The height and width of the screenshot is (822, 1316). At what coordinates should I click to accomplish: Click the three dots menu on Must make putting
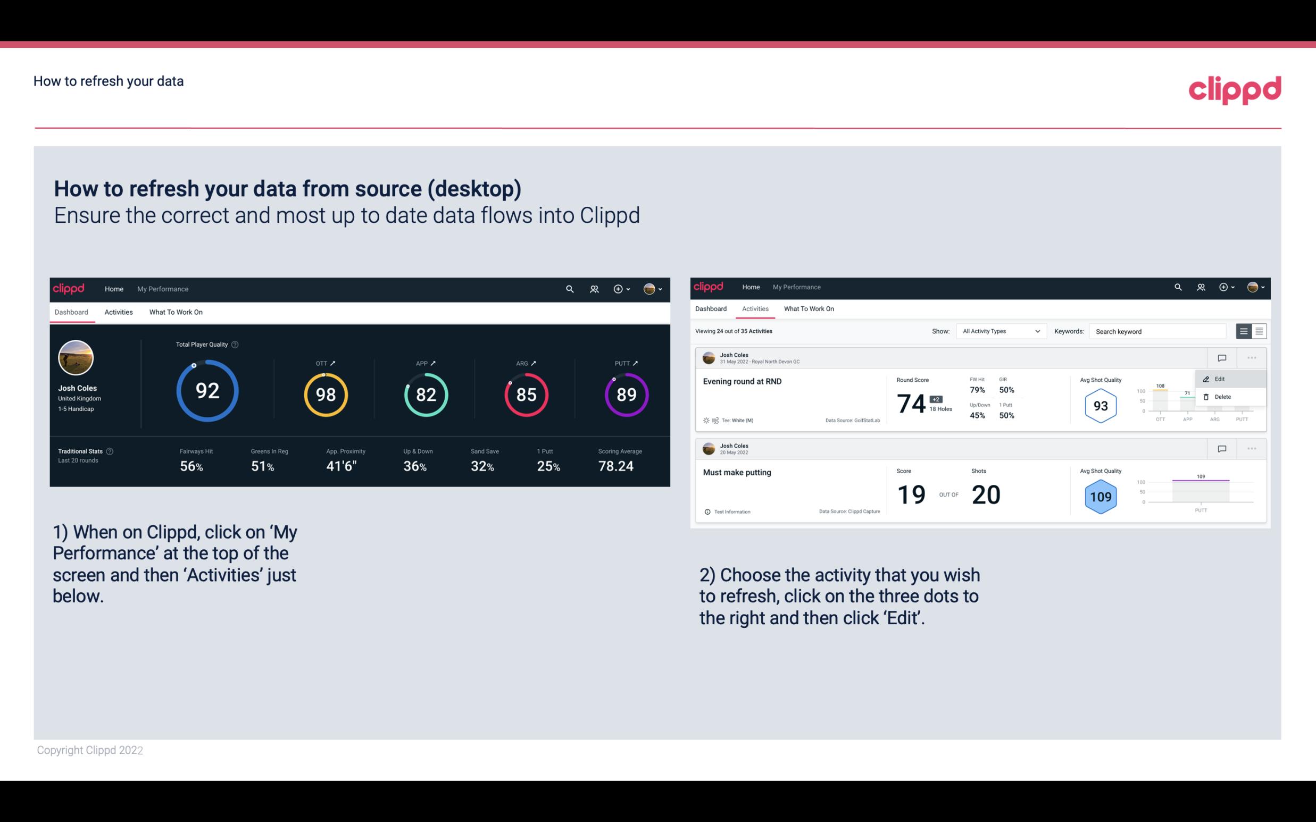[x=1252, y=448]
